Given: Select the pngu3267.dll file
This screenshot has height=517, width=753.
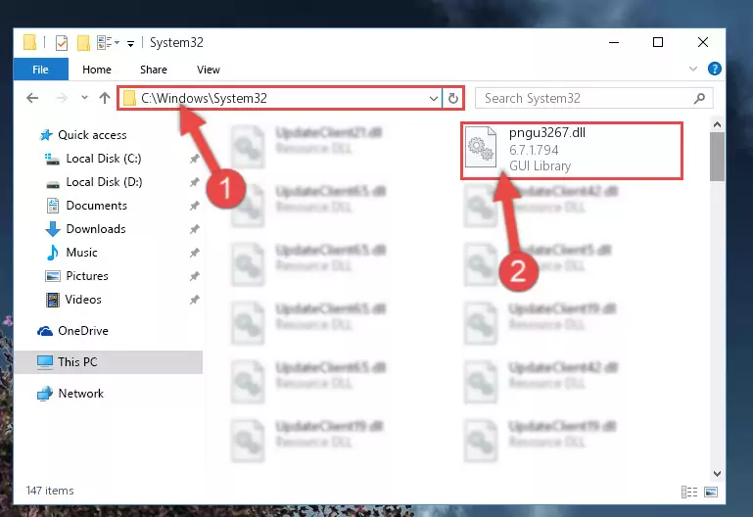Looking at the screenshot, I should click(x=572, y=150).
